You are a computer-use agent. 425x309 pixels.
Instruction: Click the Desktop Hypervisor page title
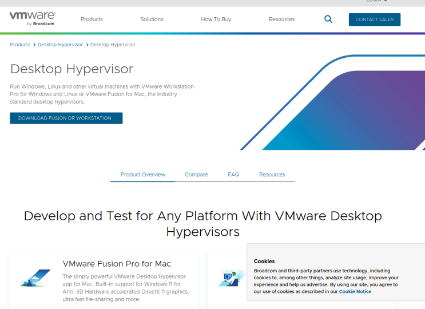pyautogui.click(x=72, y=69)
